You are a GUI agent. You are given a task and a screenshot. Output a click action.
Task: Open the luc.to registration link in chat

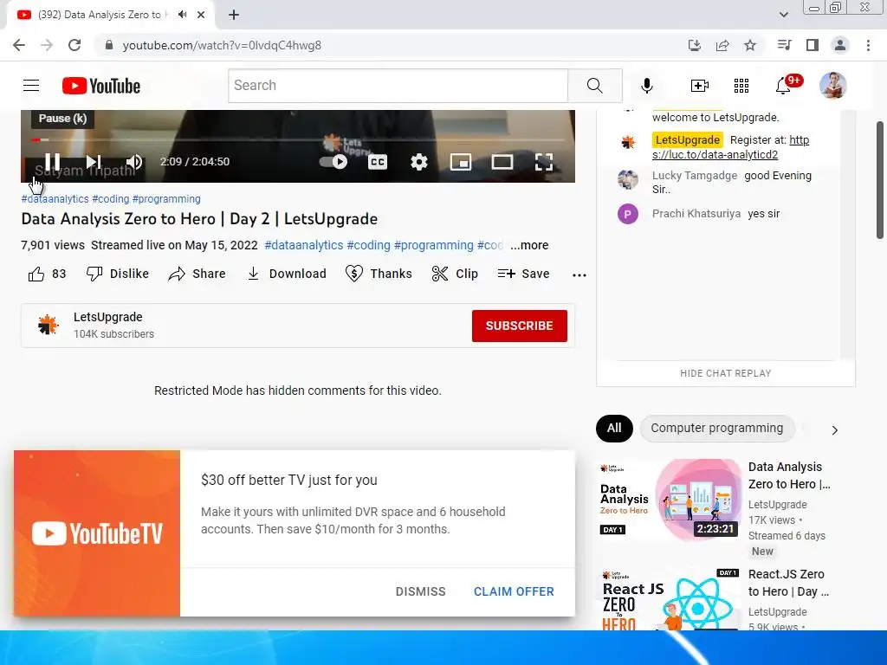730,147
